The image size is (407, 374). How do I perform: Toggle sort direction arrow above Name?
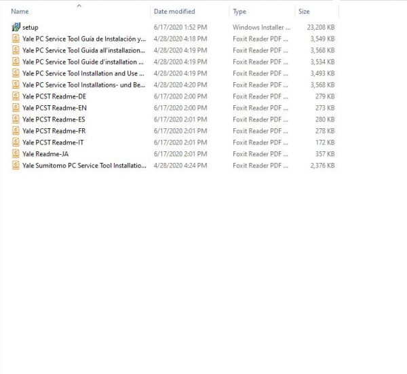(79, 5)
